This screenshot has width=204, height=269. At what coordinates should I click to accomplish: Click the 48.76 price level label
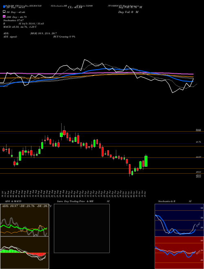tap(198, 142)
